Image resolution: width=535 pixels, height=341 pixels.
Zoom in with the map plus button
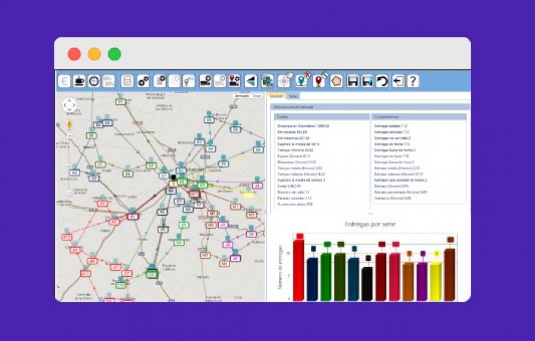point(70,137)
